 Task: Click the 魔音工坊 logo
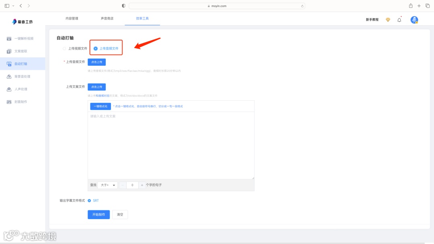(23, 22)
